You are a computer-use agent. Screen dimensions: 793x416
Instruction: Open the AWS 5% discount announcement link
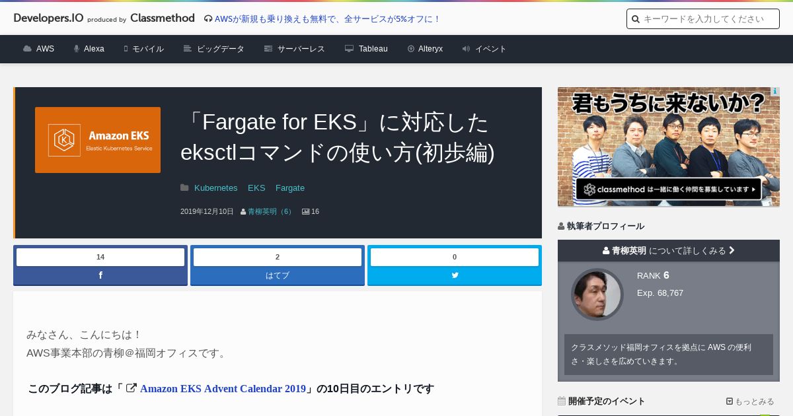328,19
